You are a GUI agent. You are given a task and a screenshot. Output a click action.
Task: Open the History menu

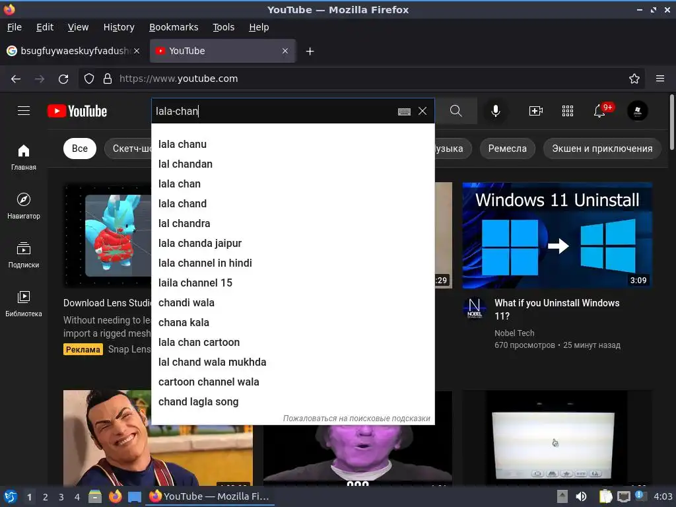click(x=119, y=27)
